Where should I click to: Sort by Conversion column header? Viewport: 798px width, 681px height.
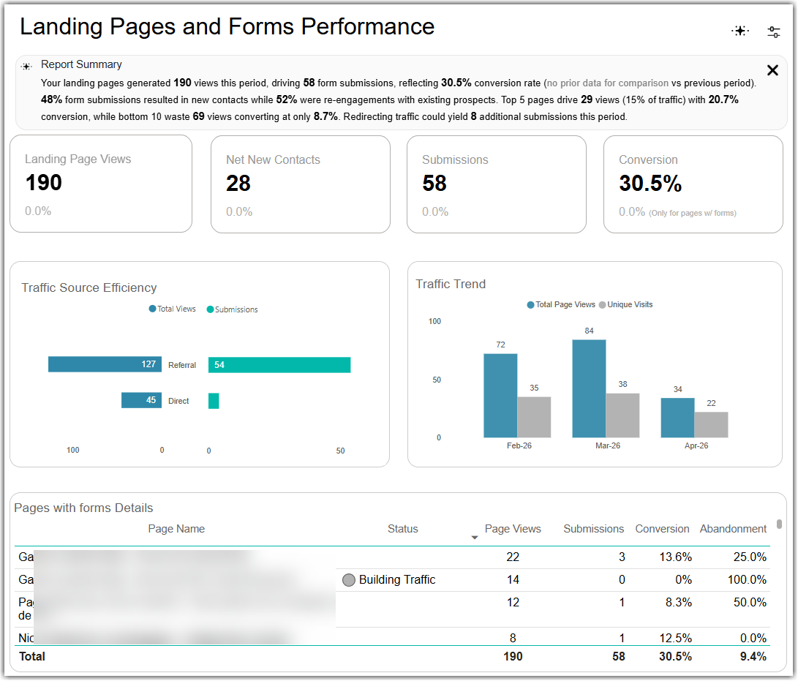point(662,529)
